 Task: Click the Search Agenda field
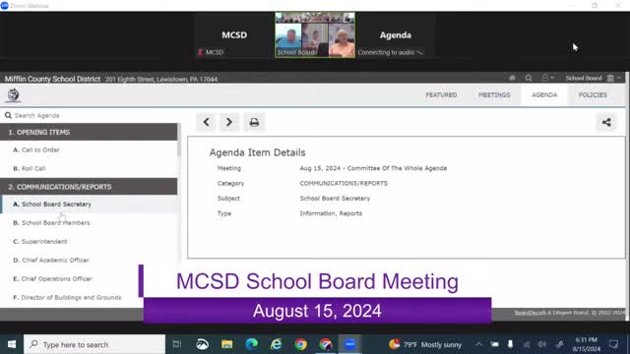coord(91,116)
